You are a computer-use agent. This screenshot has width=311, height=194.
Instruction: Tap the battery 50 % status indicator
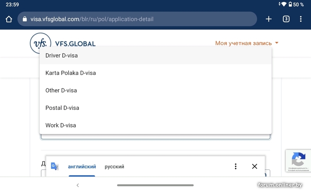pyautogui.click(x=296, y=4)
